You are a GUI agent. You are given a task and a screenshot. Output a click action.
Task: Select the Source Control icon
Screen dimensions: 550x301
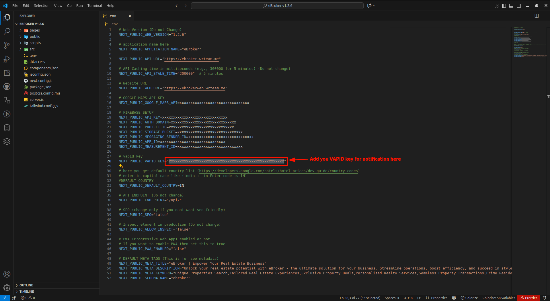7,45
